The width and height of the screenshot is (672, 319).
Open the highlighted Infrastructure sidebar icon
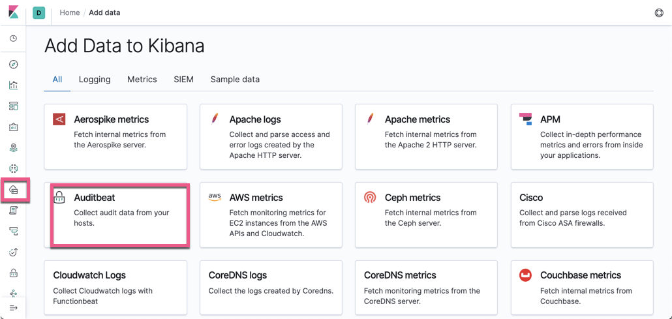[14, 190]
